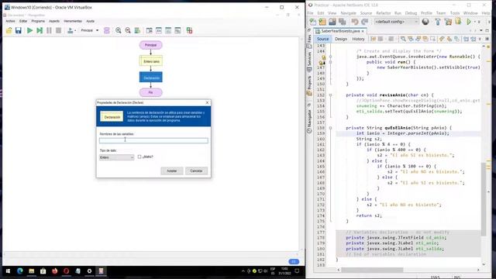Click the purple function manager icon
The width and height of the screenshot is (496, 279).
click(107, 31)
